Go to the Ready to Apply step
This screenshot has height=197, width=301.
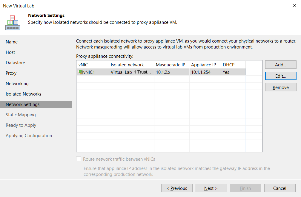coord(21,125)
